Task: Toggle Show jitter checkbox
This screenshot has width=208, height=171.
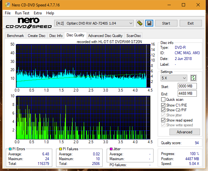Action: (x=163, y=115)
